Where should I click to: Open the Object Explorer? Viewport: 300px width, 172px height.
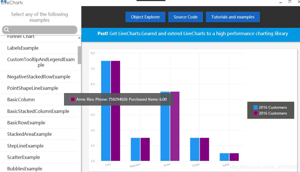(x=145, y=17)
